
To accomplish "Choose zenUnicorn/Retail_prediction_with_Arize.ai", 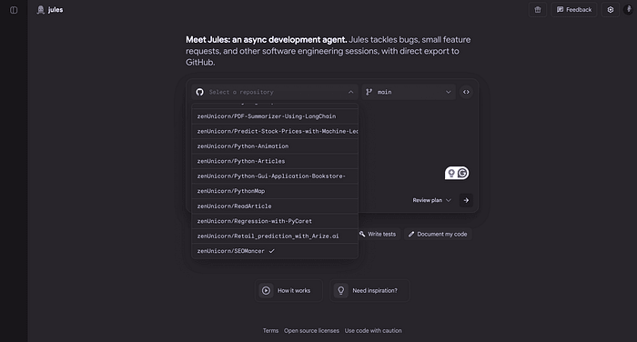I will (x=275, y=236).
